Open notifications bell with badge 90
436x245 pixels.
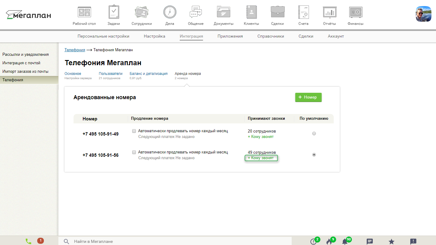click(x=345, y=242)
